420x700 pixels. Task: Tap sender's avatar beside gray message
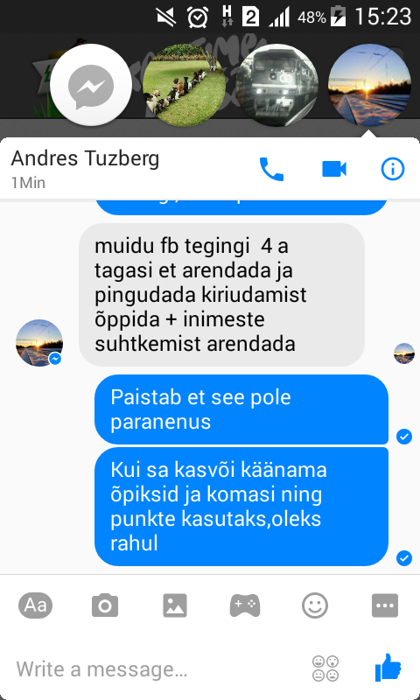click(x=39, y=343)
